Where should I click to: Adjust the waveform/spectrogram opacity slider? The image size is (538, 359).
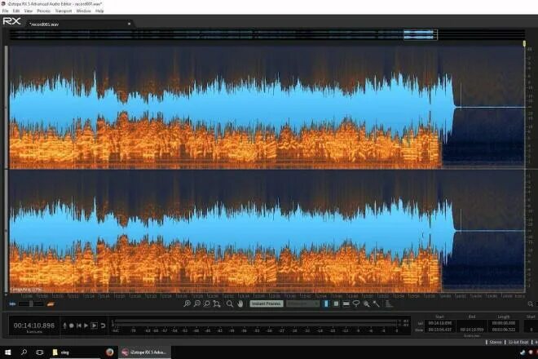[x=31, y=304]
